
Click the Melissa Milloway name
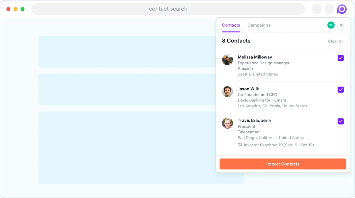point(255,57)
